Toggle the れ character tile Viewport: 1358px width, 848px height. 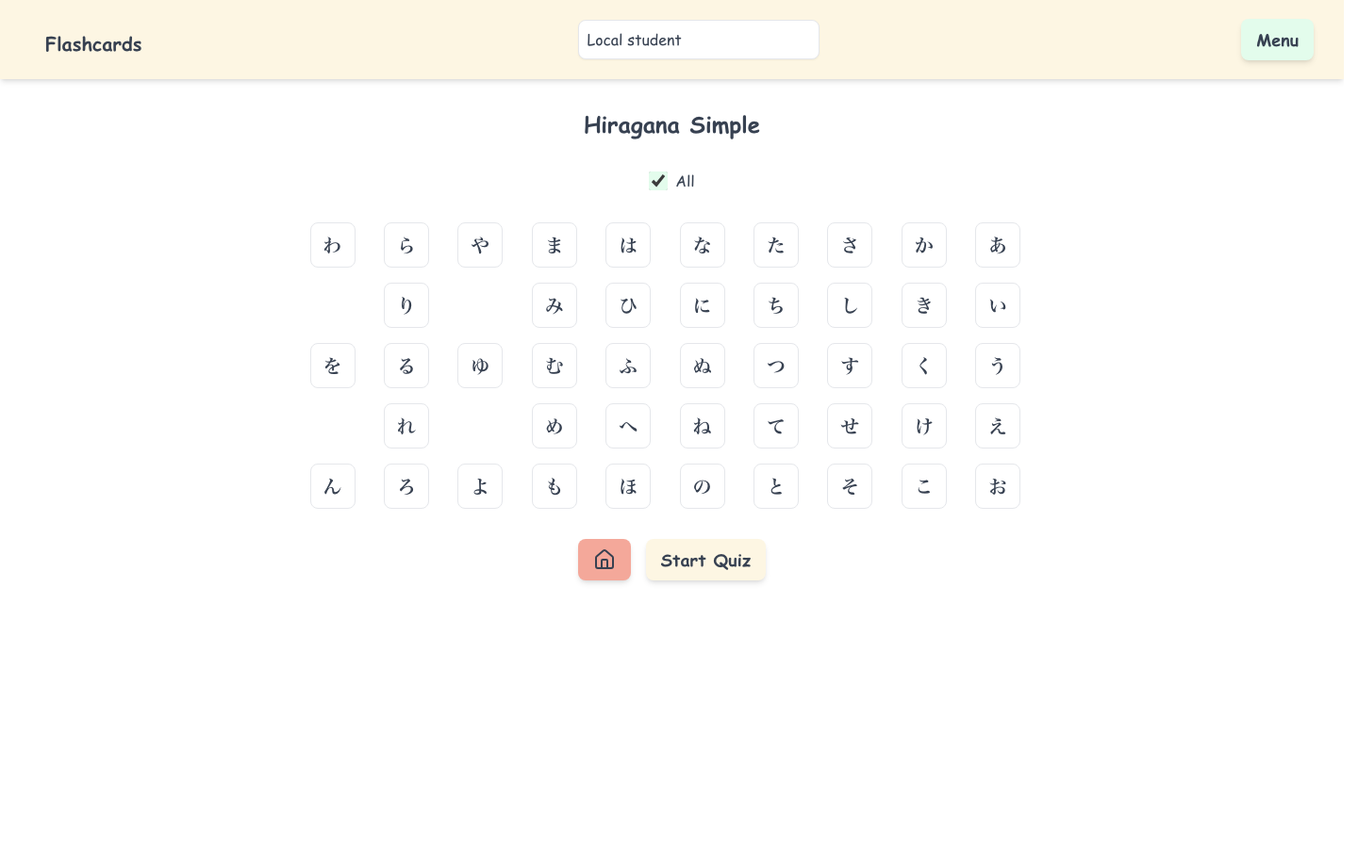pos(406,426)
